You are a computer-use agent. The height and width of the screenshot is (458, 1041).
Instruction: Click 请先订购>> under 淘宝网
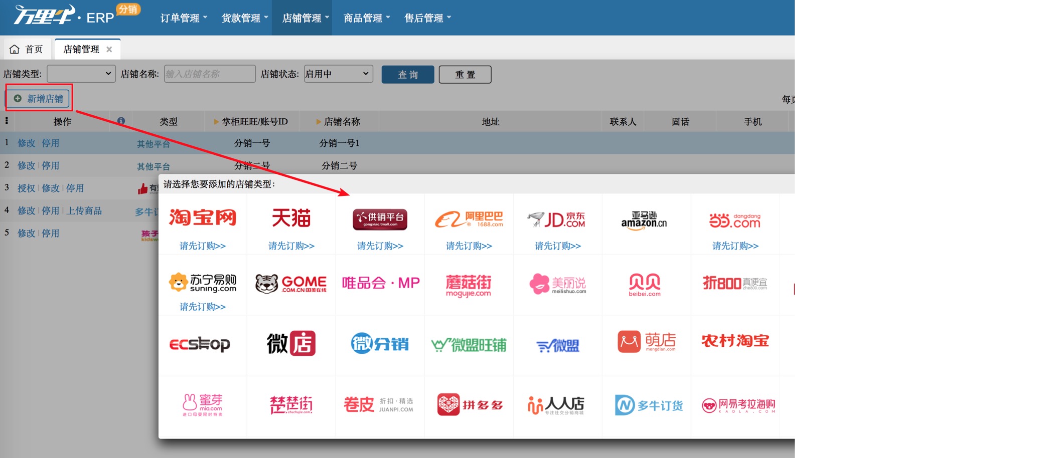tap(203, 246)
